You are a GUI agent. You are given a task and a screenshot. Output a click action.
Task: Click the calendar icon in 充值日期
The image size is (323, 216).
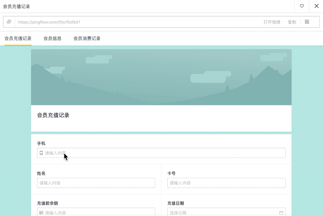[281, 213]
